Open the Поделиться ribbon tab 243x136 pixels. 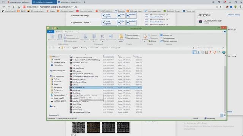point(69,32)
